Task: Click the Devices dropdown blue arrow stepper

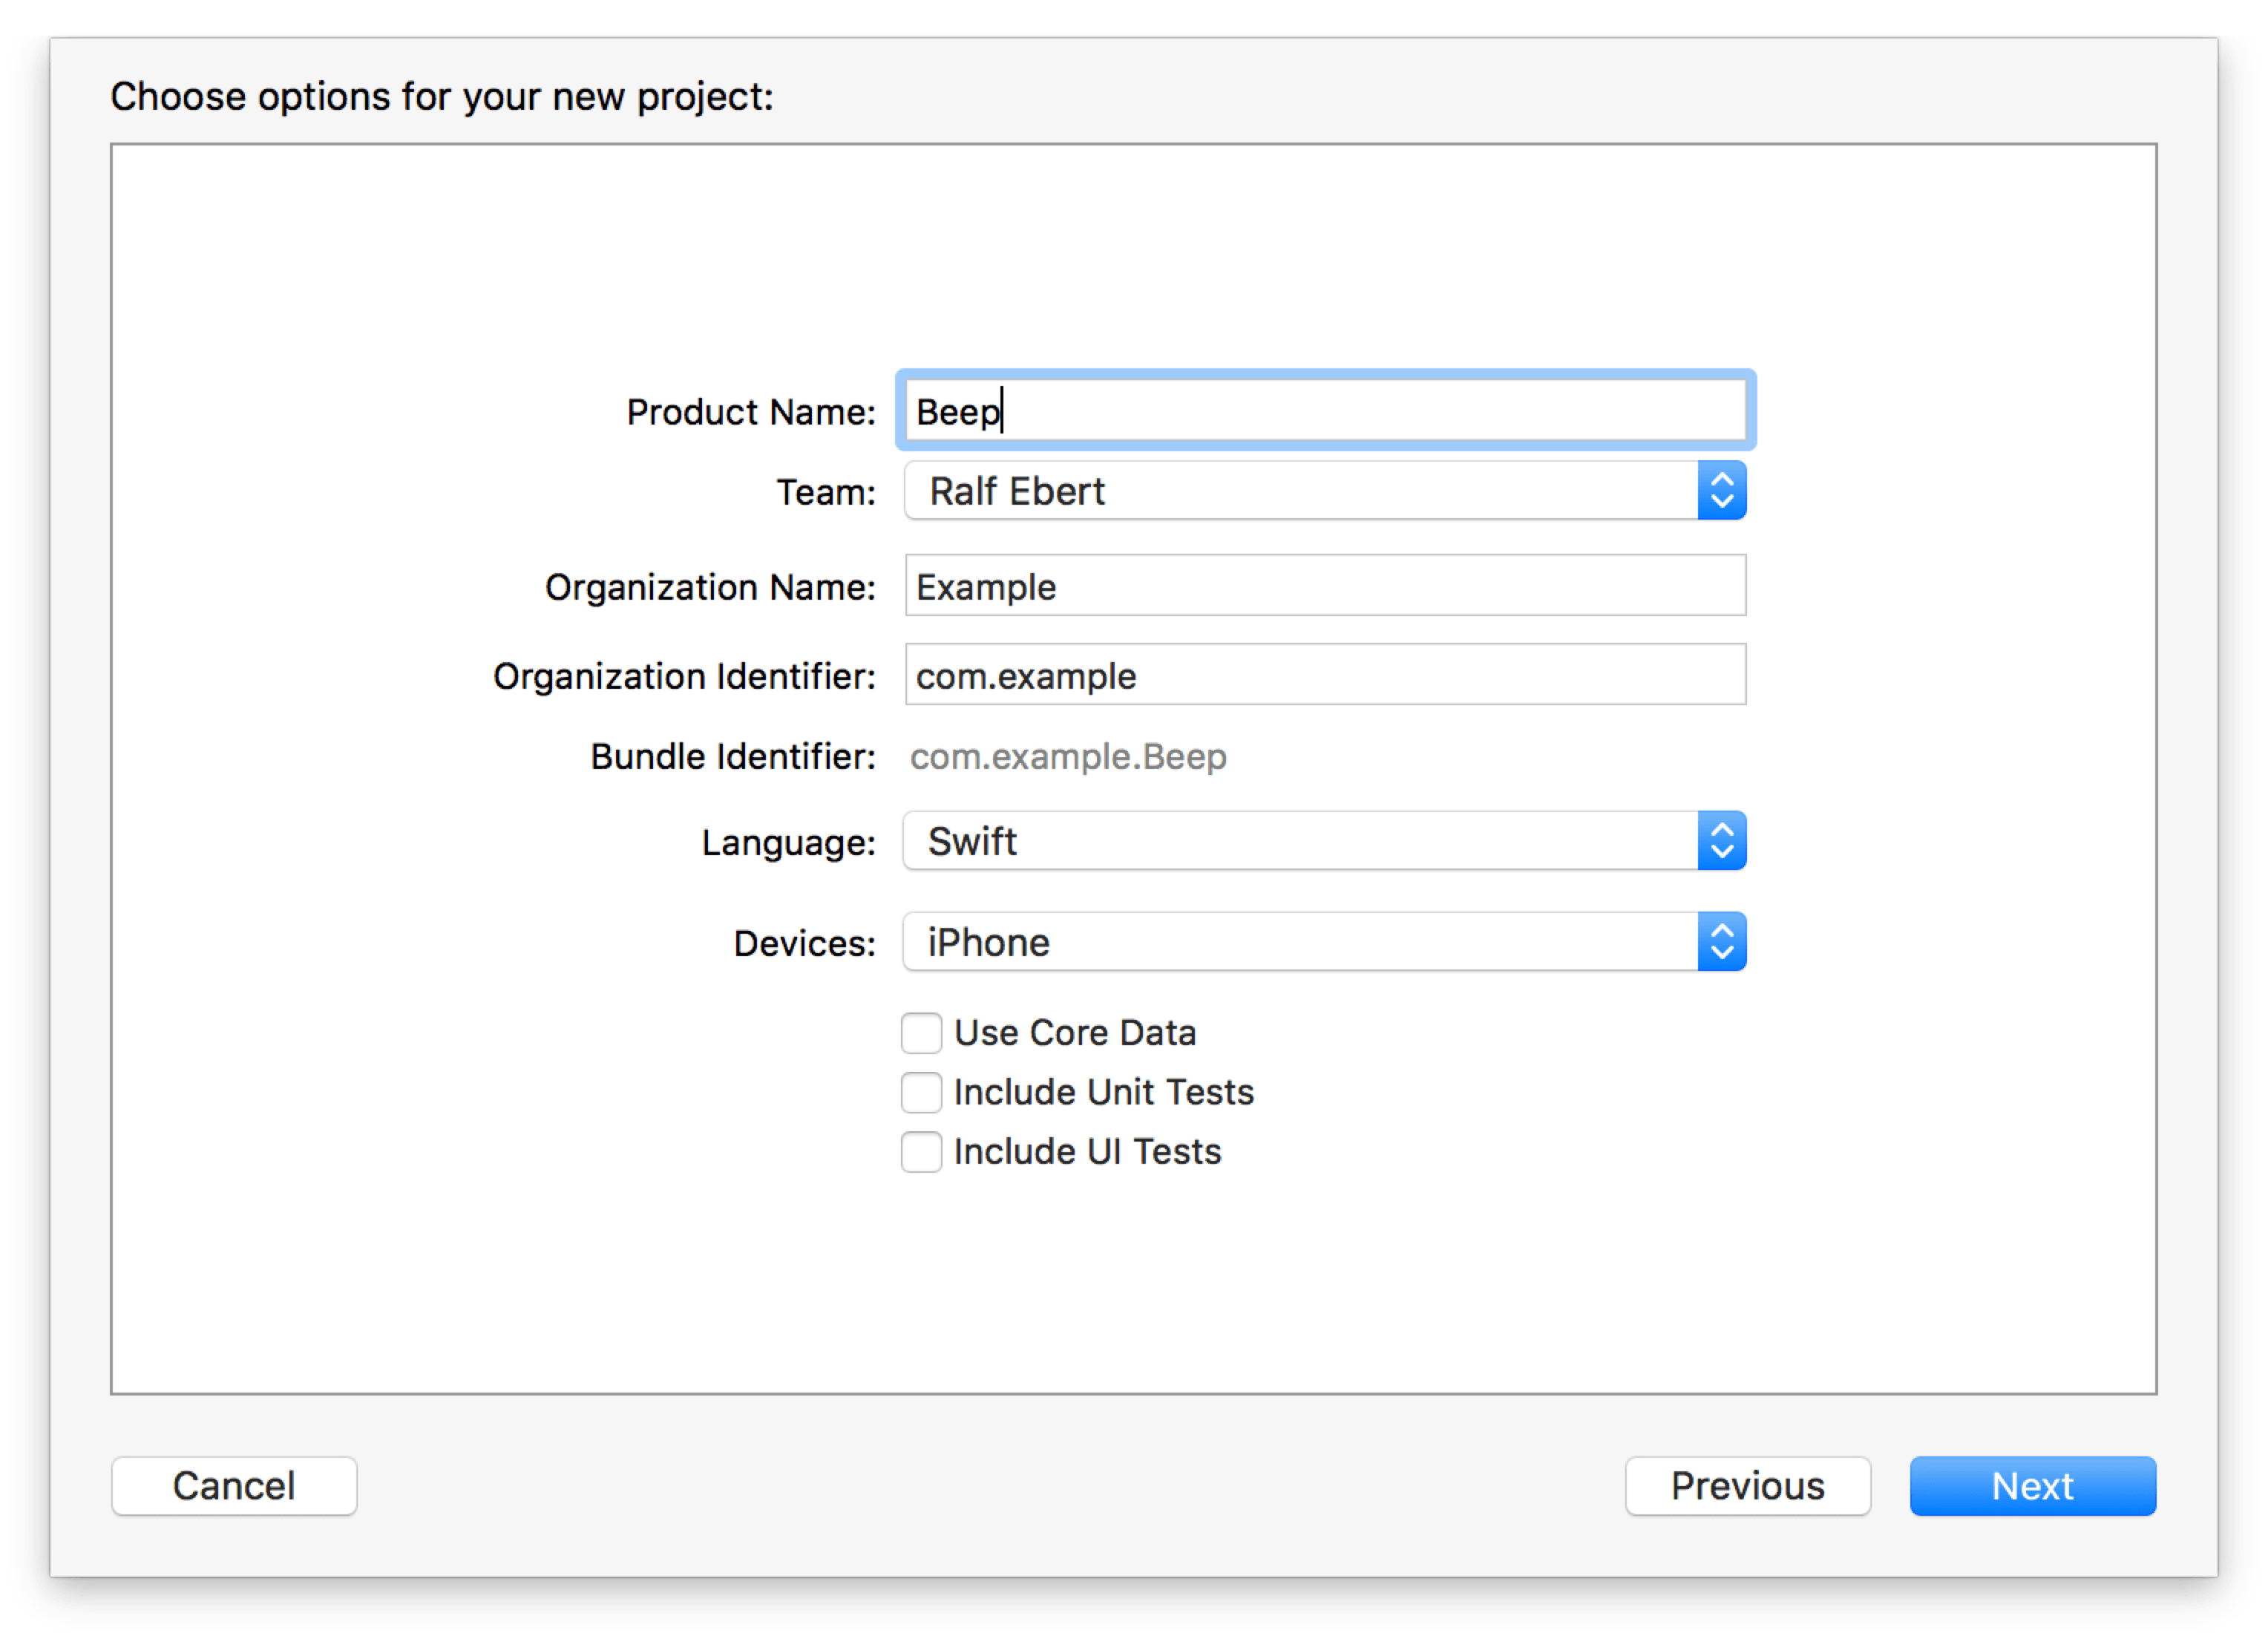Action: [1721, 942]
